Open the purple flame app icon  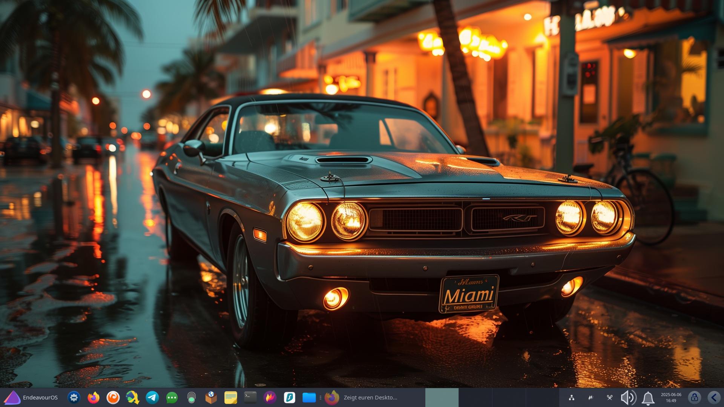click(270, 398)
